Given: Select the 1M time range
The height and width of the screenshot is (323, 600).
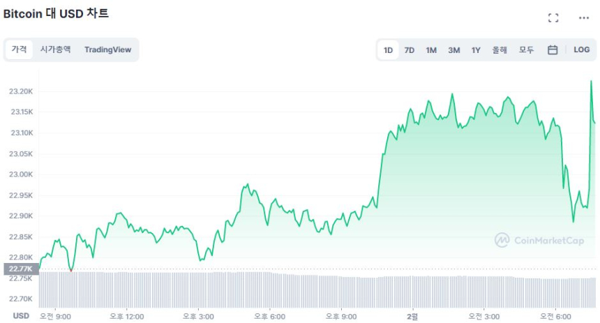Looking at the screenshot, I should [431, 50].
